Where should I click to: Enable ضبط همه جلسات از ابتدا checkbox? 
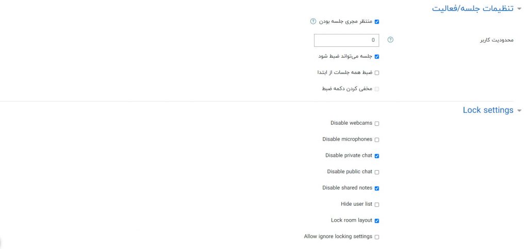(x=377, y=73)
